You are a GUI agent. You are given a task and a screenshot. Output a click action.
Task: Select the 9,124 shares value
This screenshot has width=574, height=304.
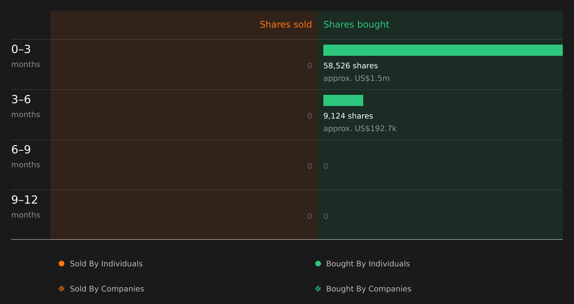point(348,116)
